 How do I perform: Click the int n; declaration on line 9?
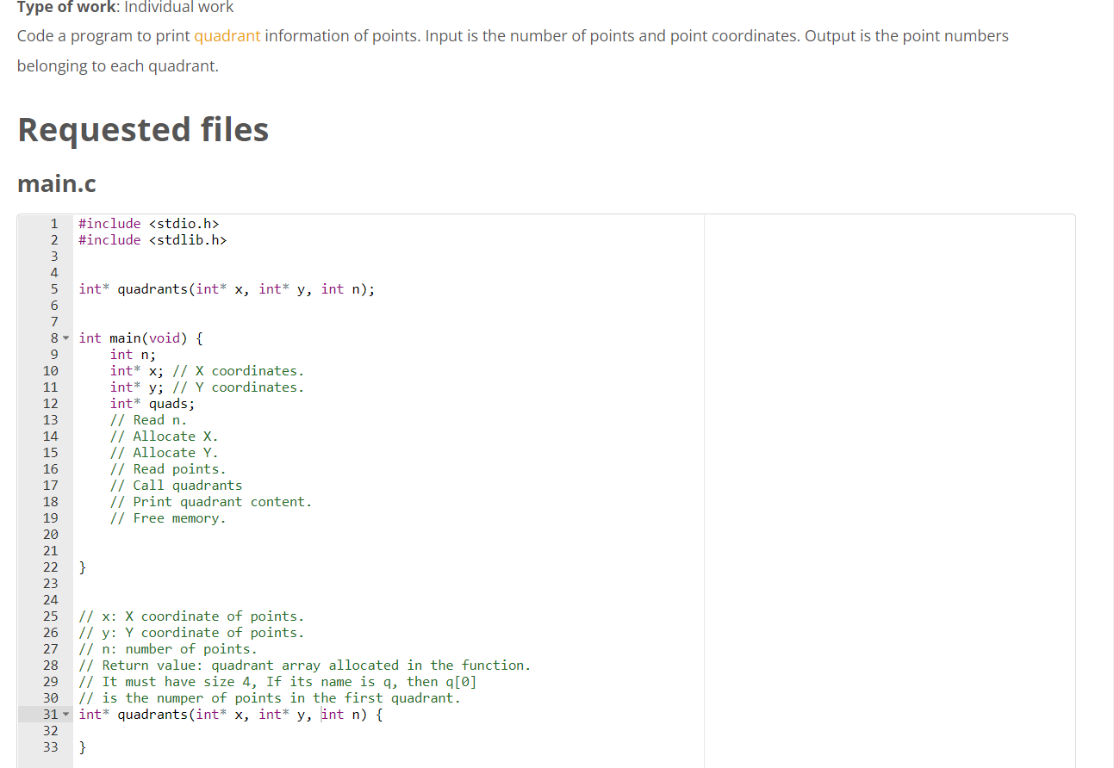pos(132,354)
